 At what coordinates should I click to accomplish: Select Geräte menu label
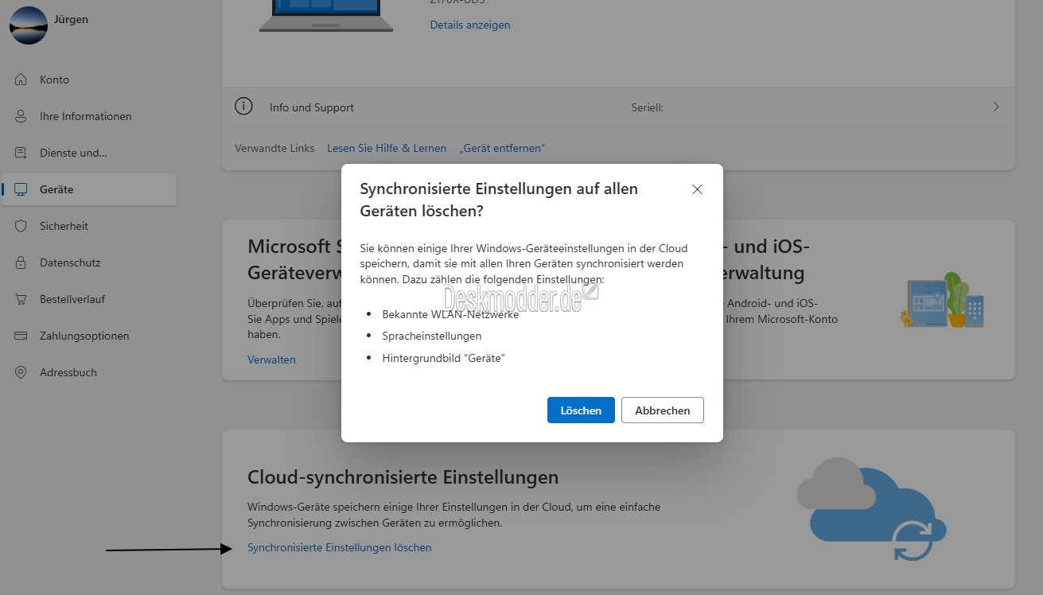click(x=56, y=189)
